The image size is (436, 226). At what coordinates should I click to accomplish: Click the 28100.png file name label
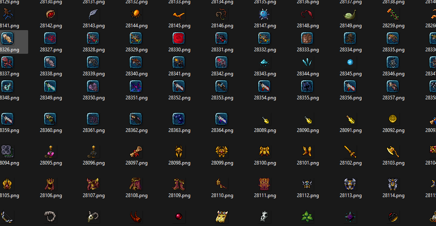click(x=265, y=163)
